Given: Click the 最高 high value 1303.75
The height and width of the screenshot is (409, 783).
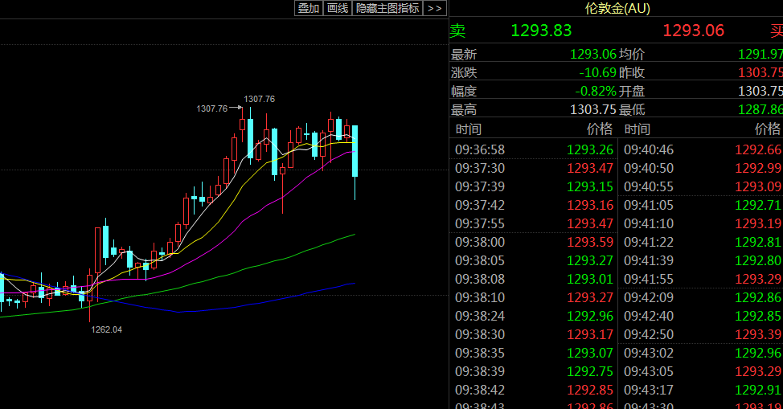Looking at the screenshot, I should click(x=593, y=109).
